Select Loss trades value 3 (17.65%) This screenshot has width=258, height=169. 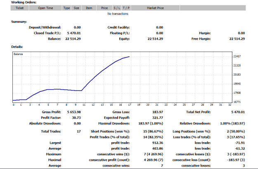pos(236,137)
